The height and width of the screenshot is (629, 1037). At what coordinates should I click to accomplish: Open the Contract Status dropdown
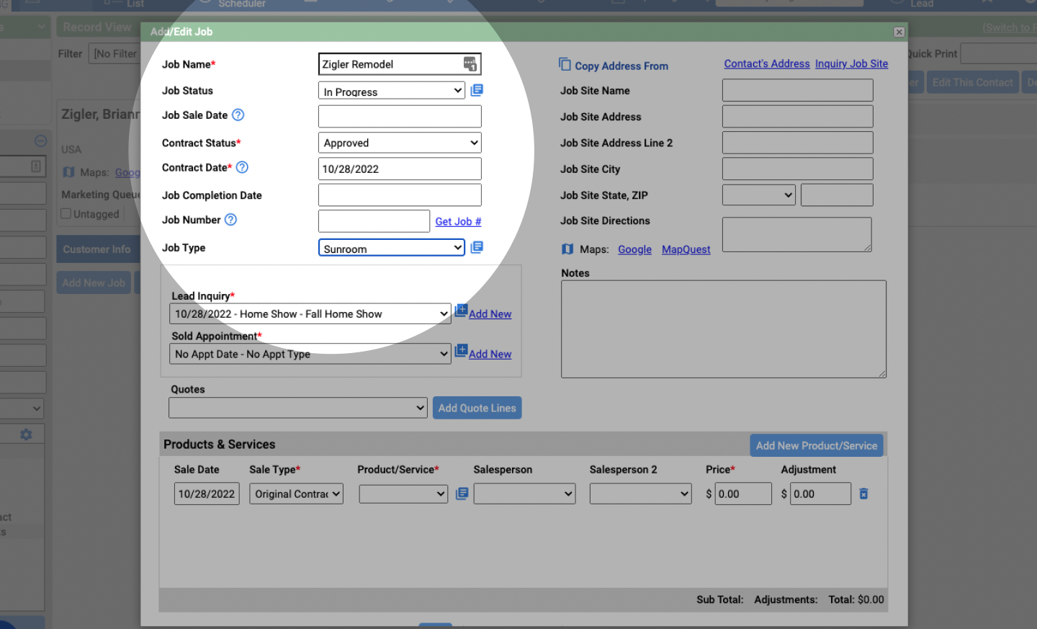click(400, 143)
